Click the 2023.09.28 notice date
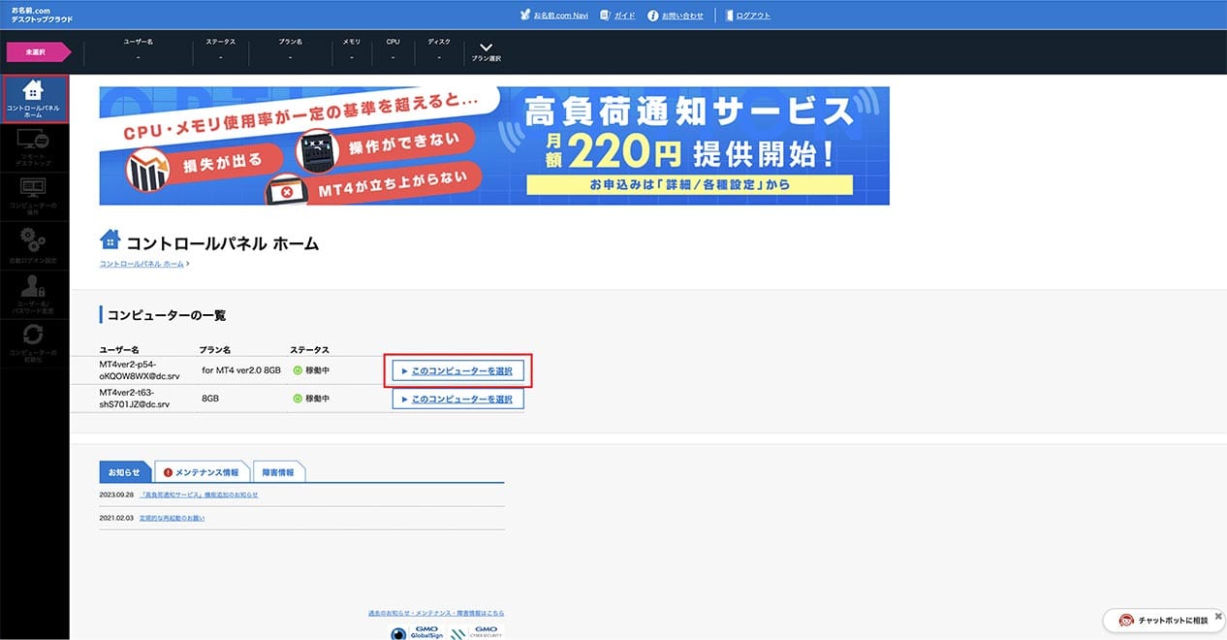1227x640 pixels. [115, 495]
